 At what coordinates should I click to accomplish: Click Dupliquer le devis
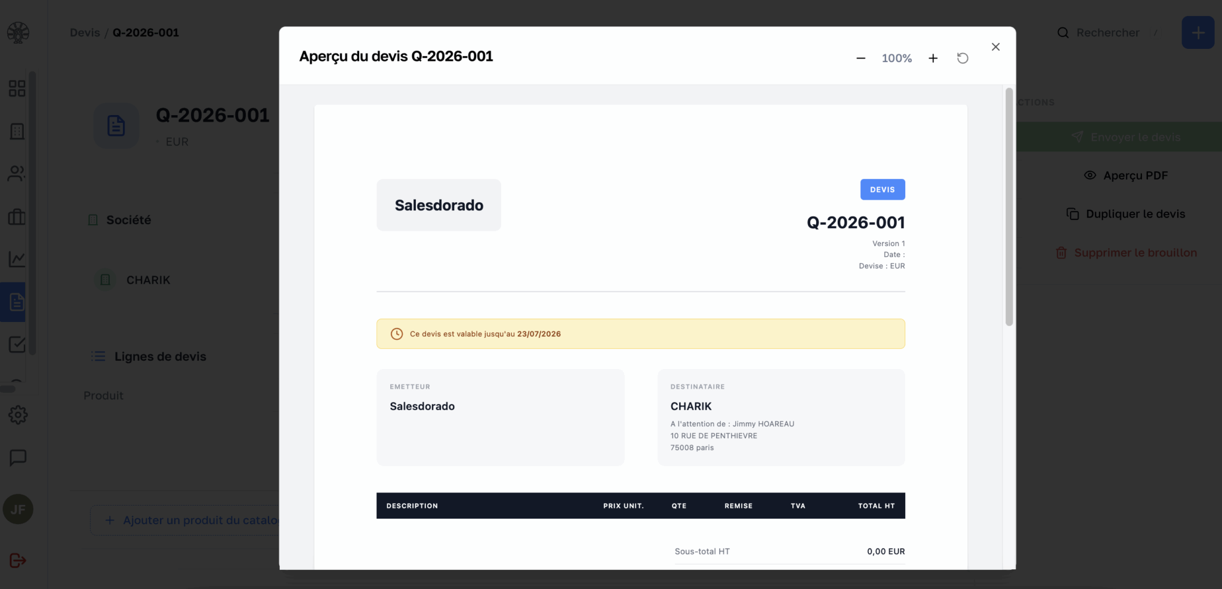coord(1125,214)
